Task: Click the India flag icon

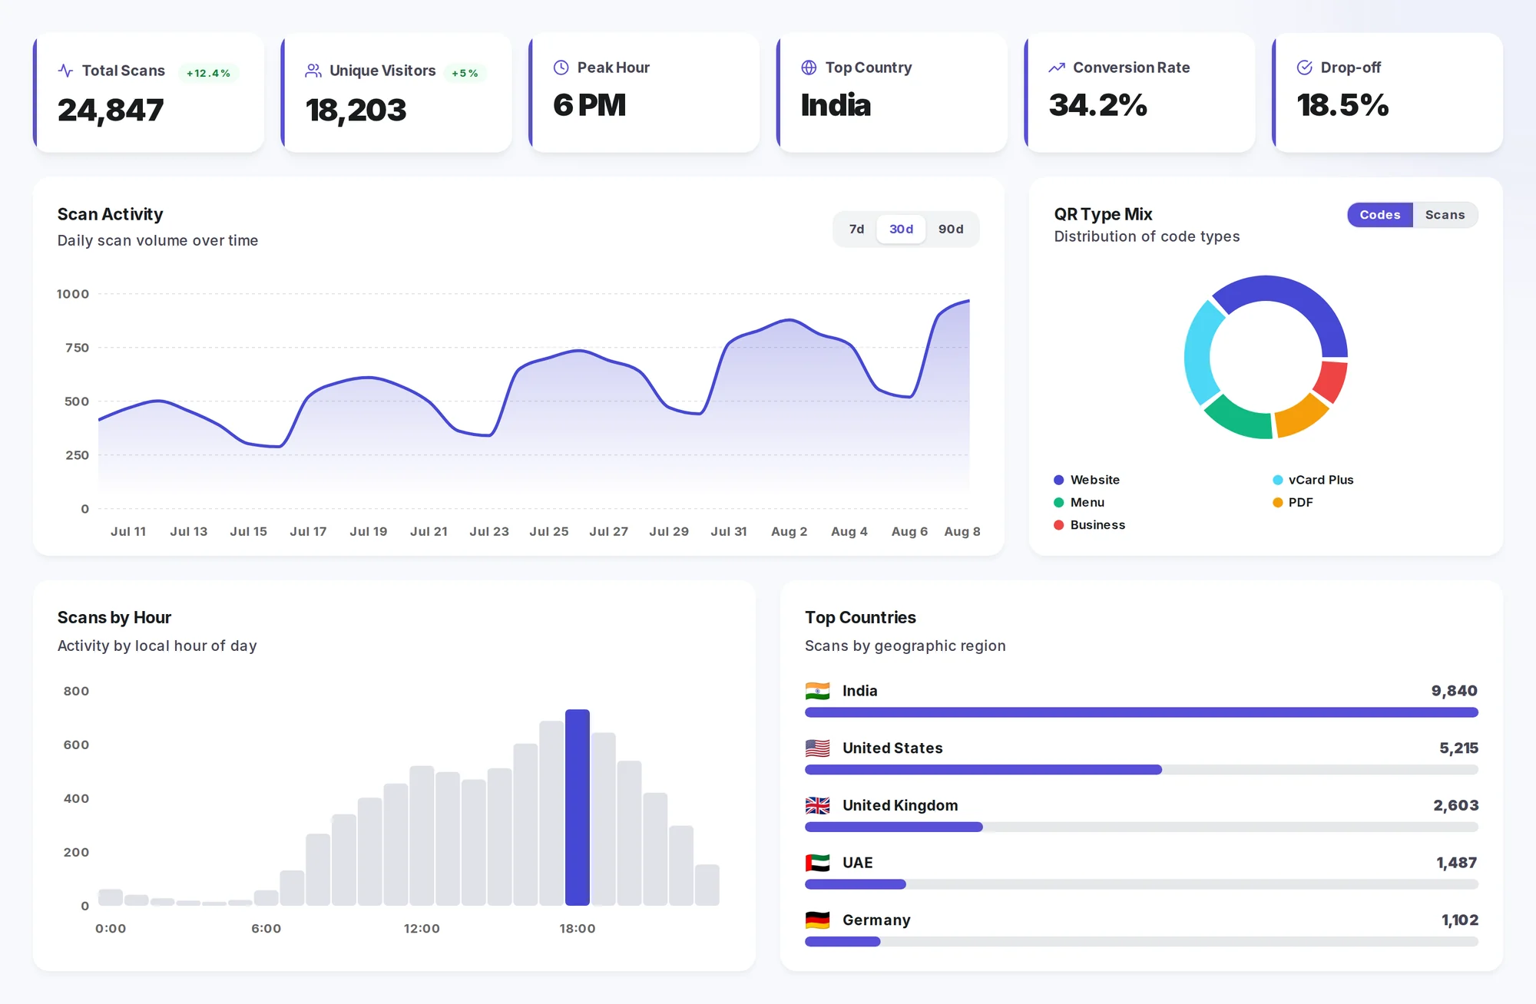Action: [817, 691]
